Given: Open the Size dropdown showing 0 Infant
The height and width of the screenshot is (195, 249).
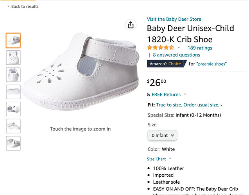Looking at the screenshot, I should (x=162, y=135).
